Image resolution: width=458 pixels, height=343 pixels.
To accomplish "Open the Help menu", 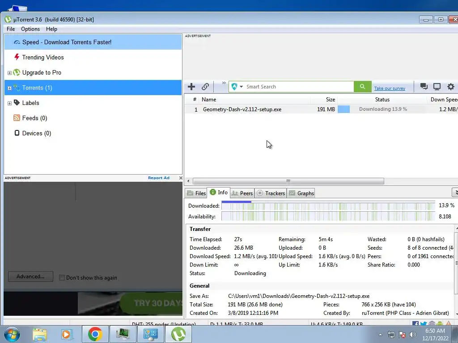I will pos(51,29).
